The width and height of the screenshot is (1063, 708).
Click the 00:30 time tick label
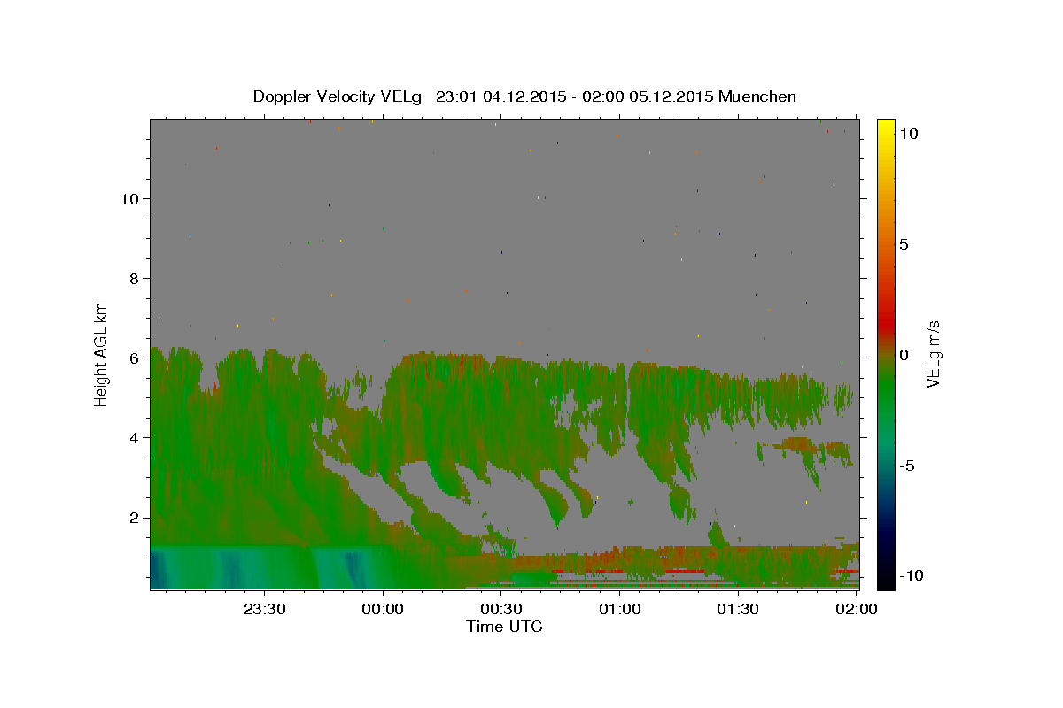(x=501, y=609)
